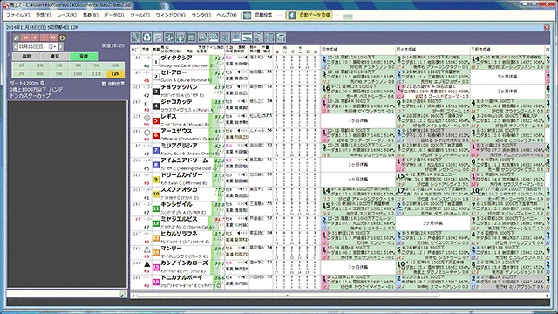This screenshot has width=558, height=314.
Task: Click the icon beside the bottom-left input field
Action: (x=123, y=294)
